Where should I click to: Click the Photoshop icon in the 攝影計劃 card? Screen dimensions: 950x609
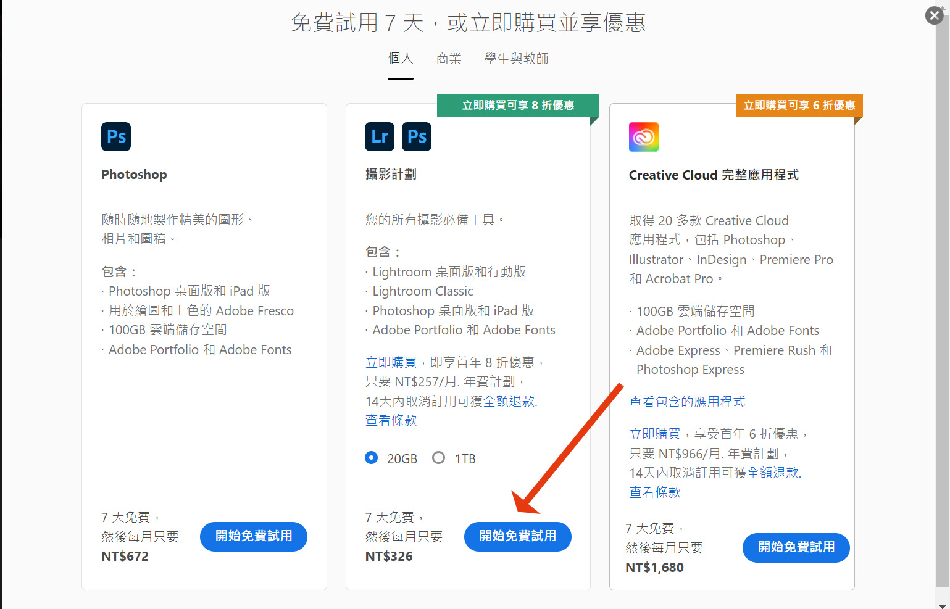pyautogui.click(x=417, y=136)
